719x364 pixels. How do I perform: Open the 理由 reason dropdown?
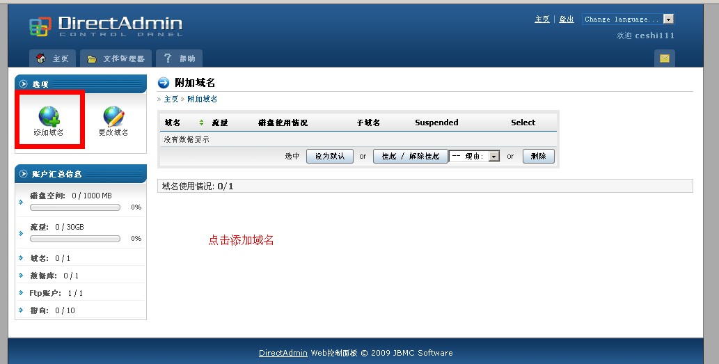(x=474, y=156)
